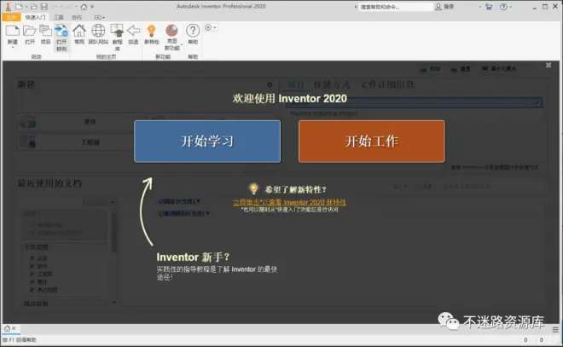Click the search help and commands field

pos(396,7)
